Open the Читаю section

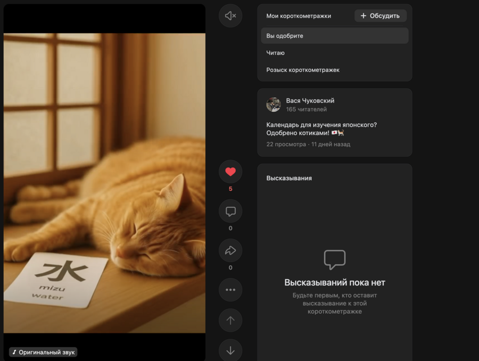pos(335,53)
